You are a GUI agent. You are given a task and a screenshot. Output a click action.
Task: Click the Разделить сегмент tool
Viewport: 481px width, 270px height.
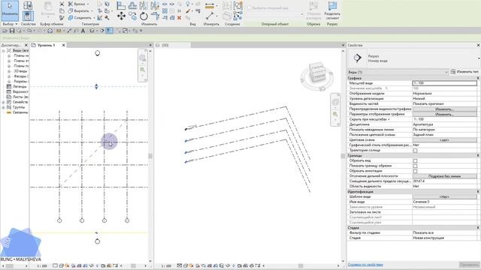click(x=332, y=10)
